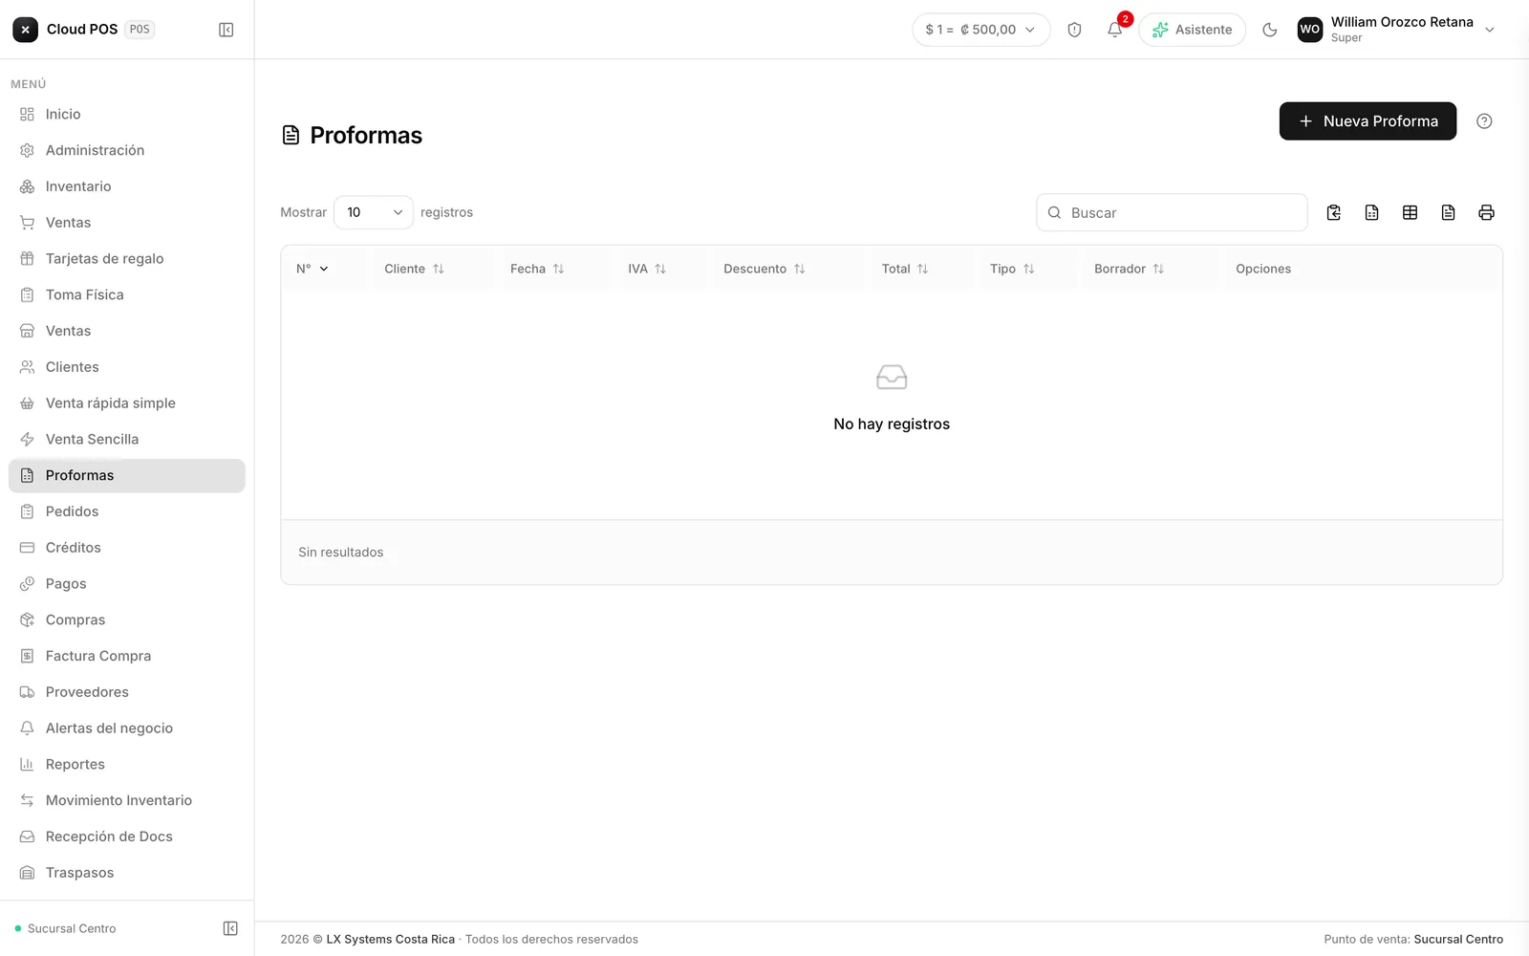Create a Nueva Proforma

point(1367,121)
